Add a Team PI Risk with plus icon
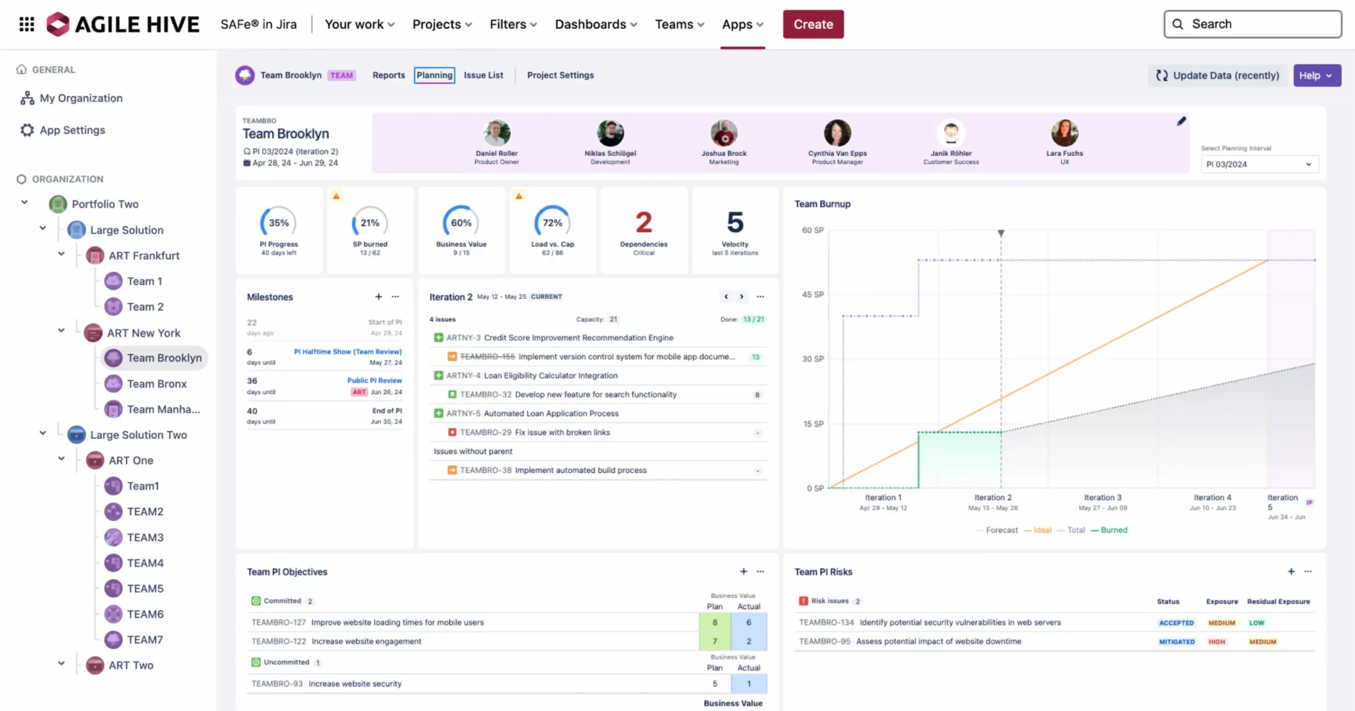Image resolution: width=1355 pixels, height=711 pixels. [1291, 571]
